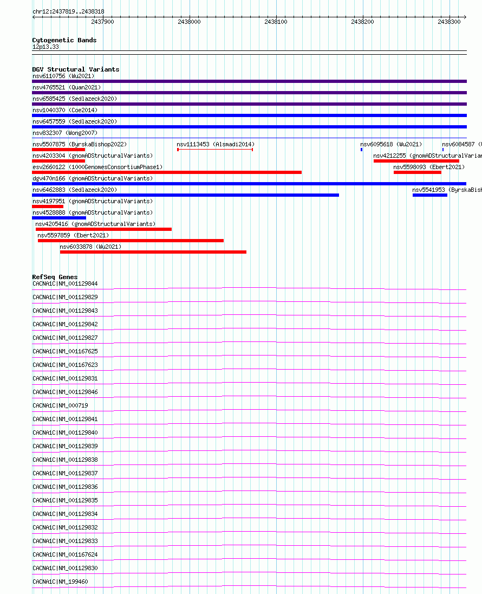Viewport: 482px width, 594px height.
Task: Click red bar under nsv4205416
Action: coord(104,229)
